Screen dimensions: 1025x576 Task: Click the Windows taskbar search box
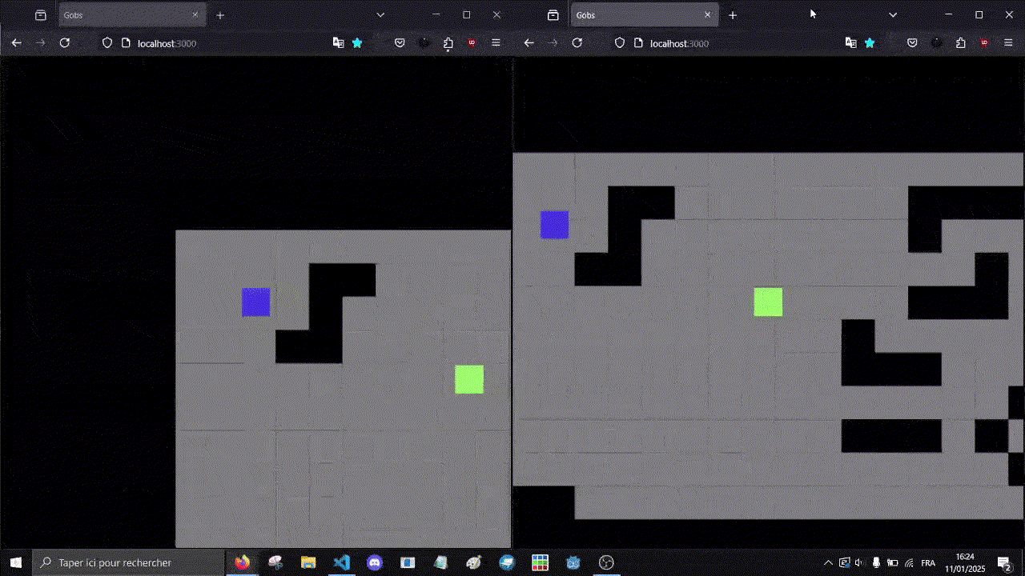128,562
